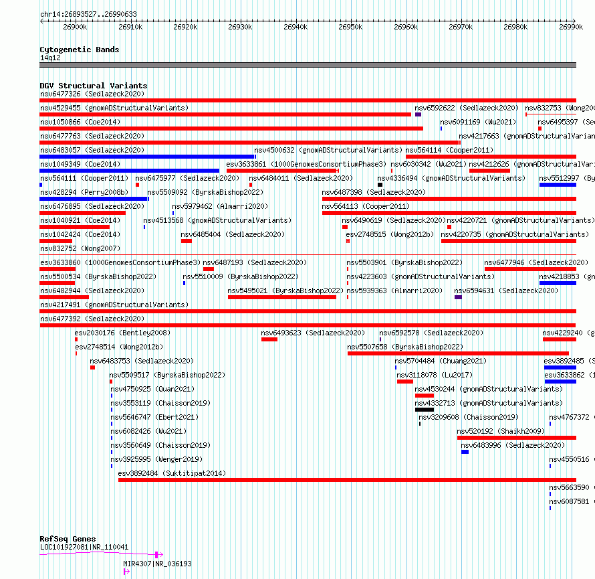Click the 14q12 band label
The width and height of the screenshot is (595, 579).
coord(50,58)
